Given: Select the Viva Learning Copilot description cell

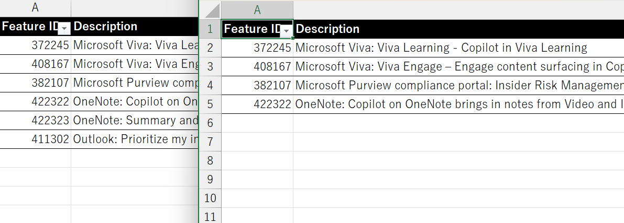Looking at the screenshot, I should [441, 48].
